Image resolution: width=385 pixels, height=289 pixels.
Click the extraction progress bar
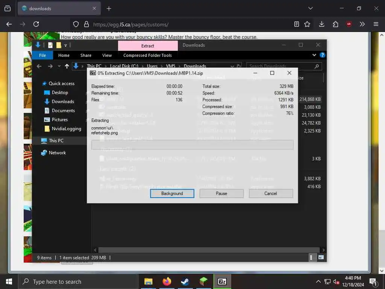click(192, 145)
